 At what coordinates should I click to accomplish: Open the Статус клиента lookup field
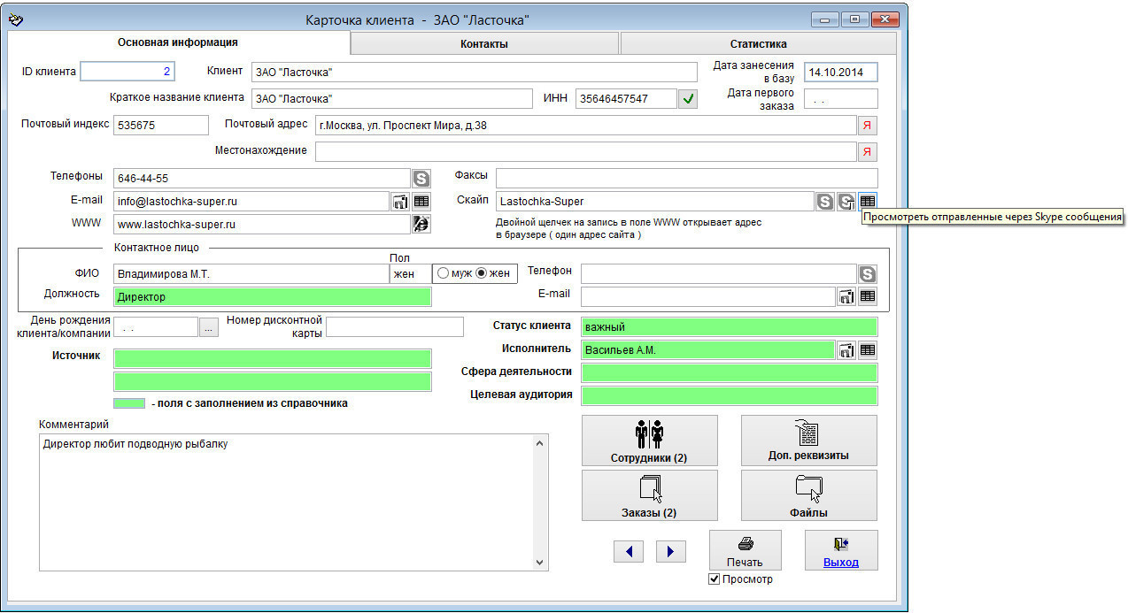coord(729,327)
